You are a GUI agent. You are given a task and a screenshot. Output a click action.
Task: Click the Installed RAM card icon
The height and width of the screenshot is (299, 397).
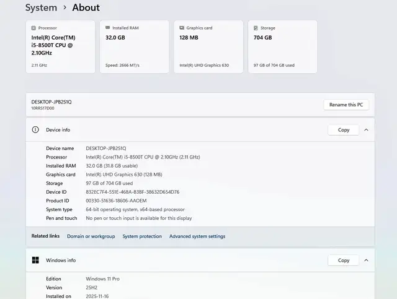pyautogui.click(x=107, y=28)
